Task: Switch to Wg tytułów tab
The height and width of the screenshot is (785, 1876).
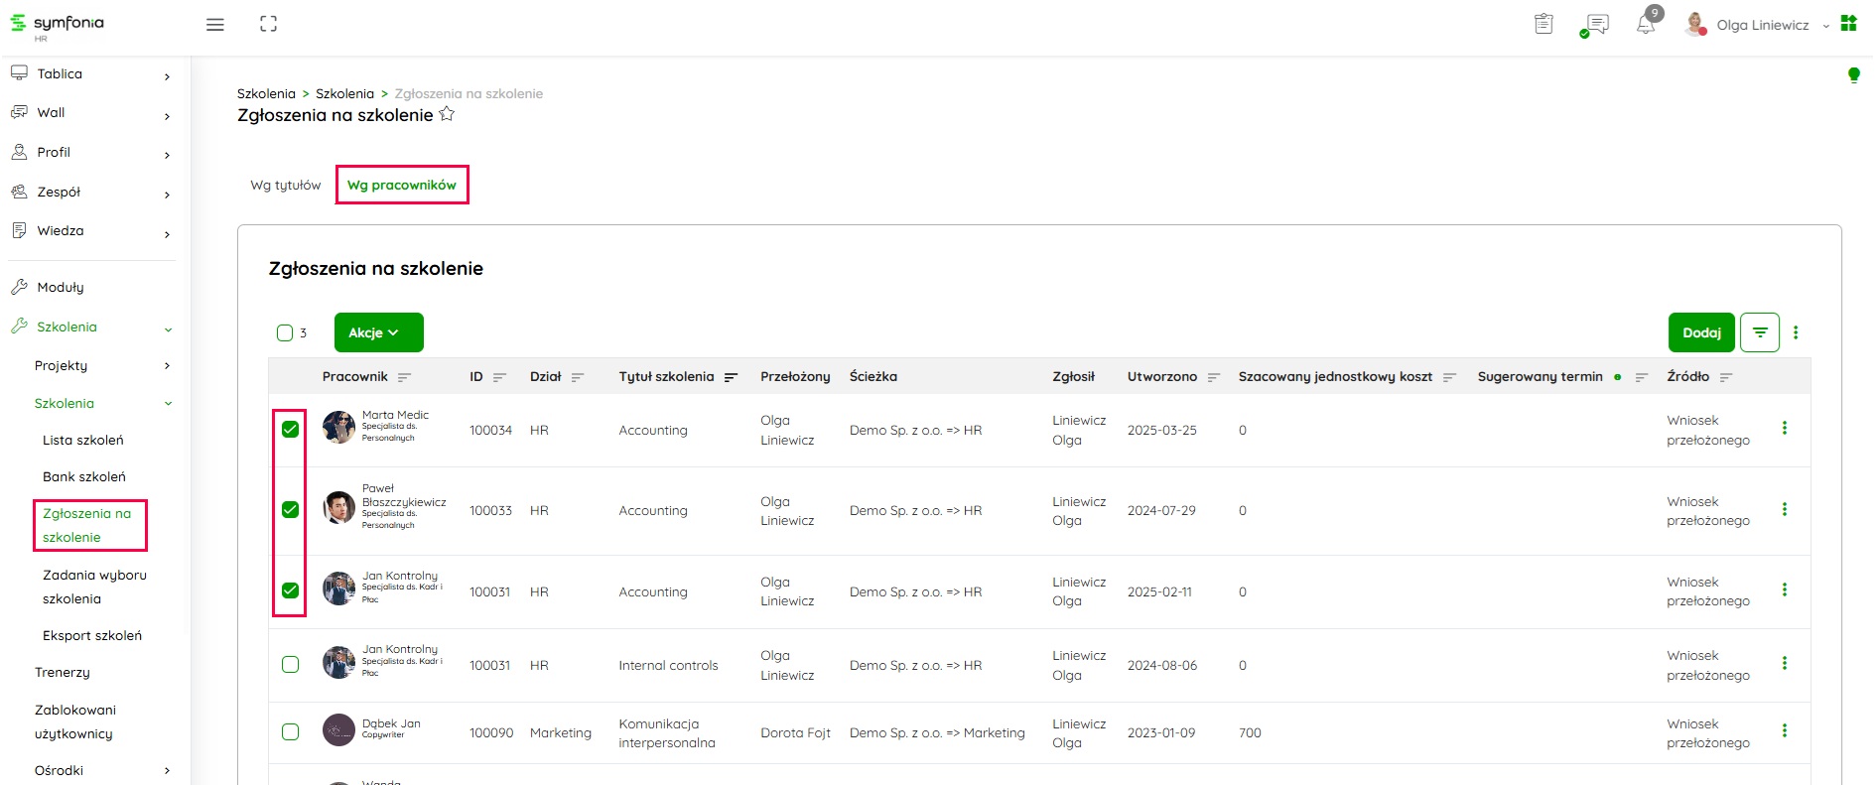Action: click(286, 186)
